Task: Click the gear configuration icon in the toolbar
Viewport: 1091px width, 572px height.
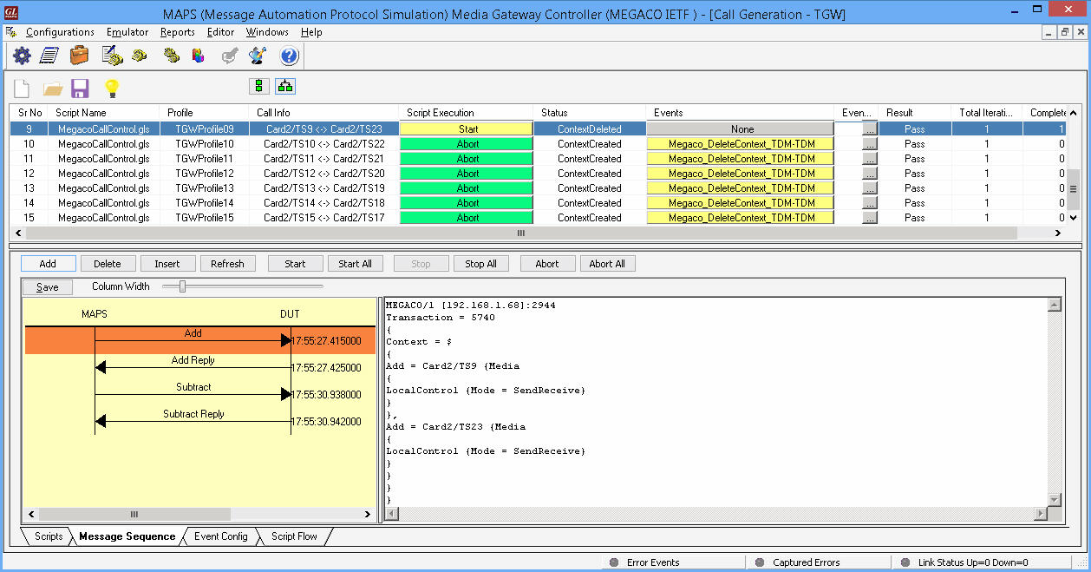Action: point(22,56)
